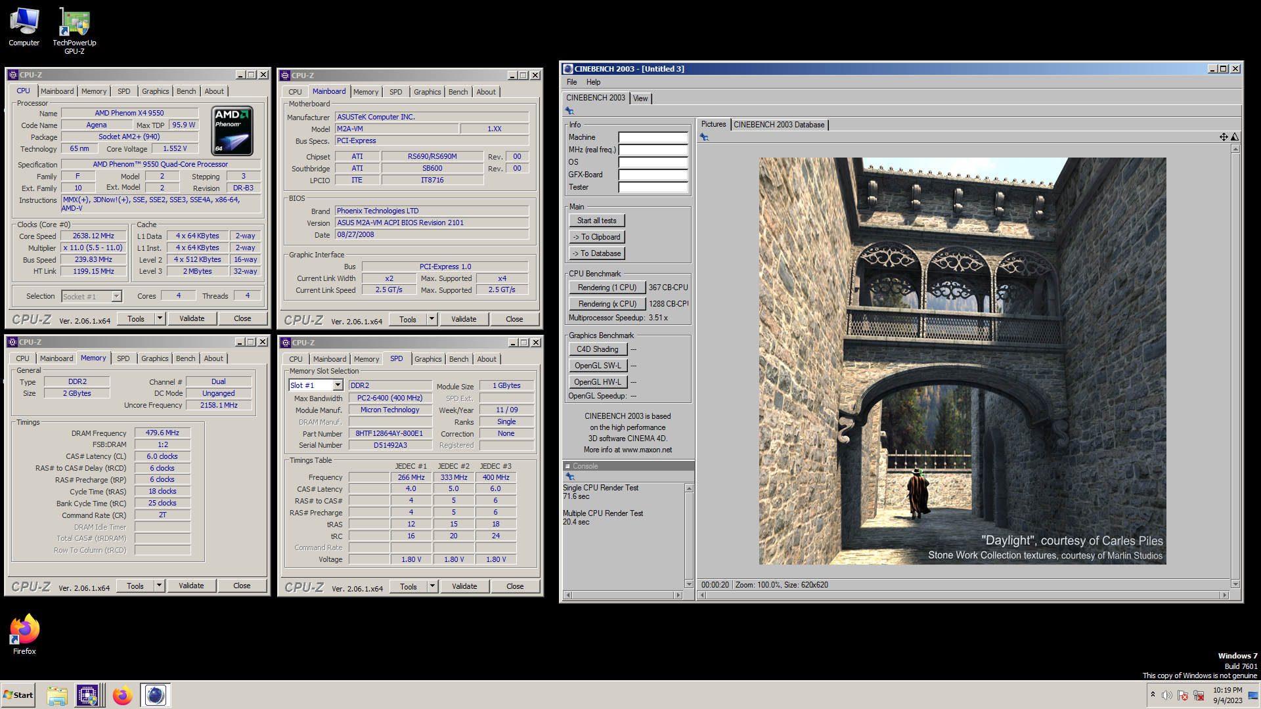Viewport: 1261px width, 709px height.
Task: Click the taskbar clock showing 10:19 PM
Action: pos(1228,695)
